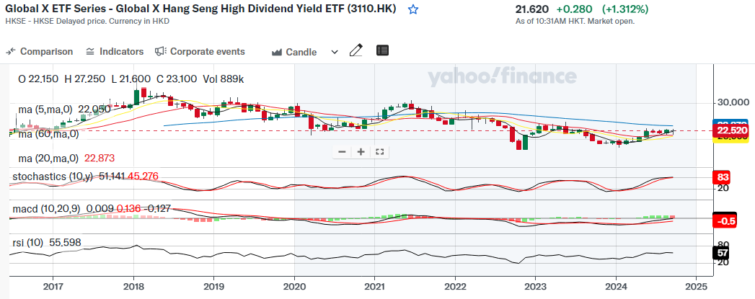
Task: Click the 2023 label on time axis
Action: (535, 287)
